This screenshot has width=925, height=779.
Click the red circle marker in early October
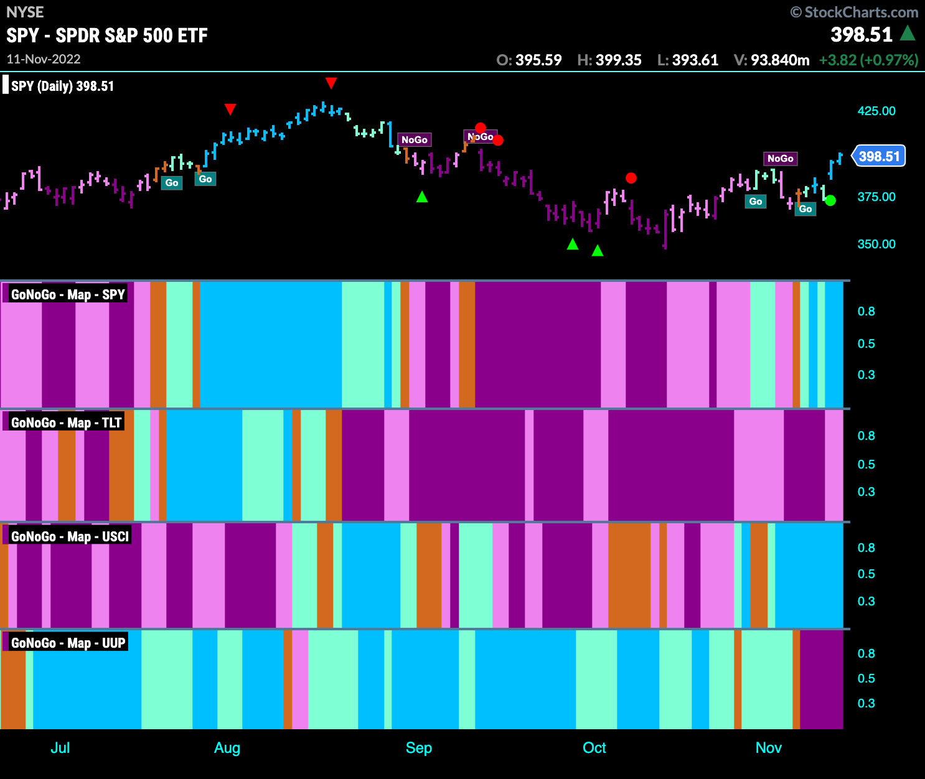[631, 178]
